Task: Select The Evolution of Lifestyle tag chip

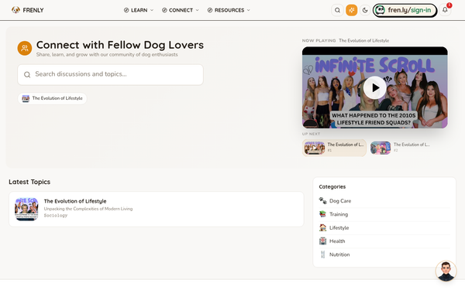Action: point(52,98)
